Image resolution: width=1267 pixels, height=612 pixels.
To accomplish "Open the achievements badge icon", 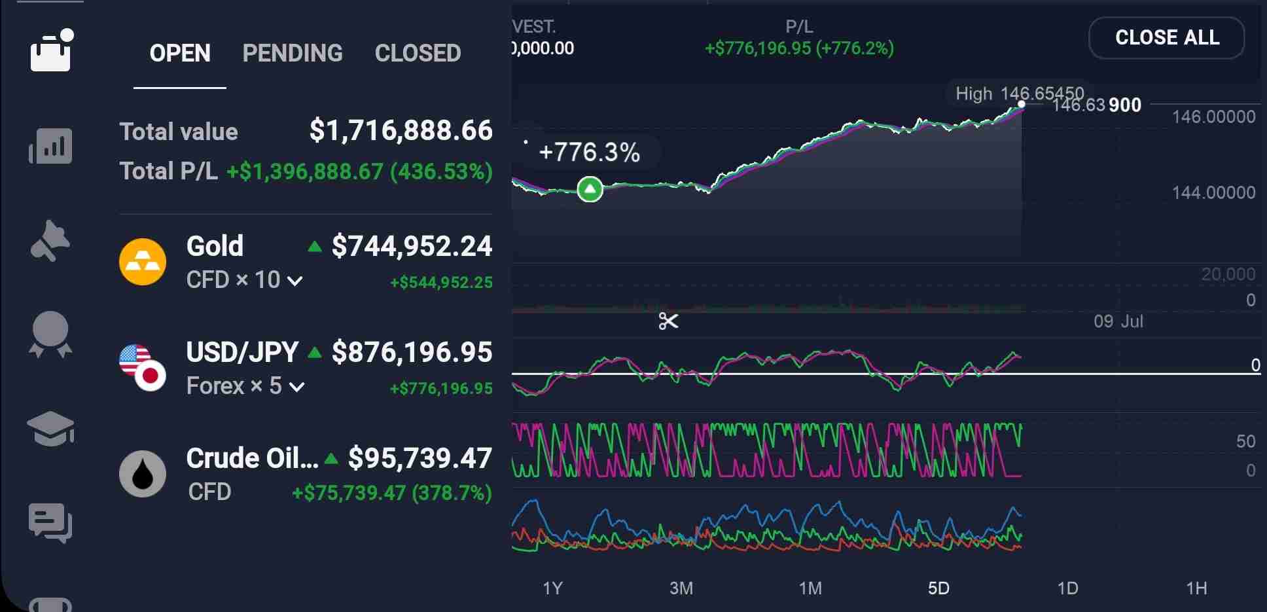I will [50, 334].
